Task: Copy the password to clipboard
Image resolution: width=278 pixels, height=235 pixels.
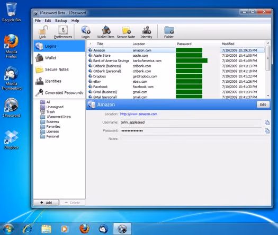Action: click(267, 130)
